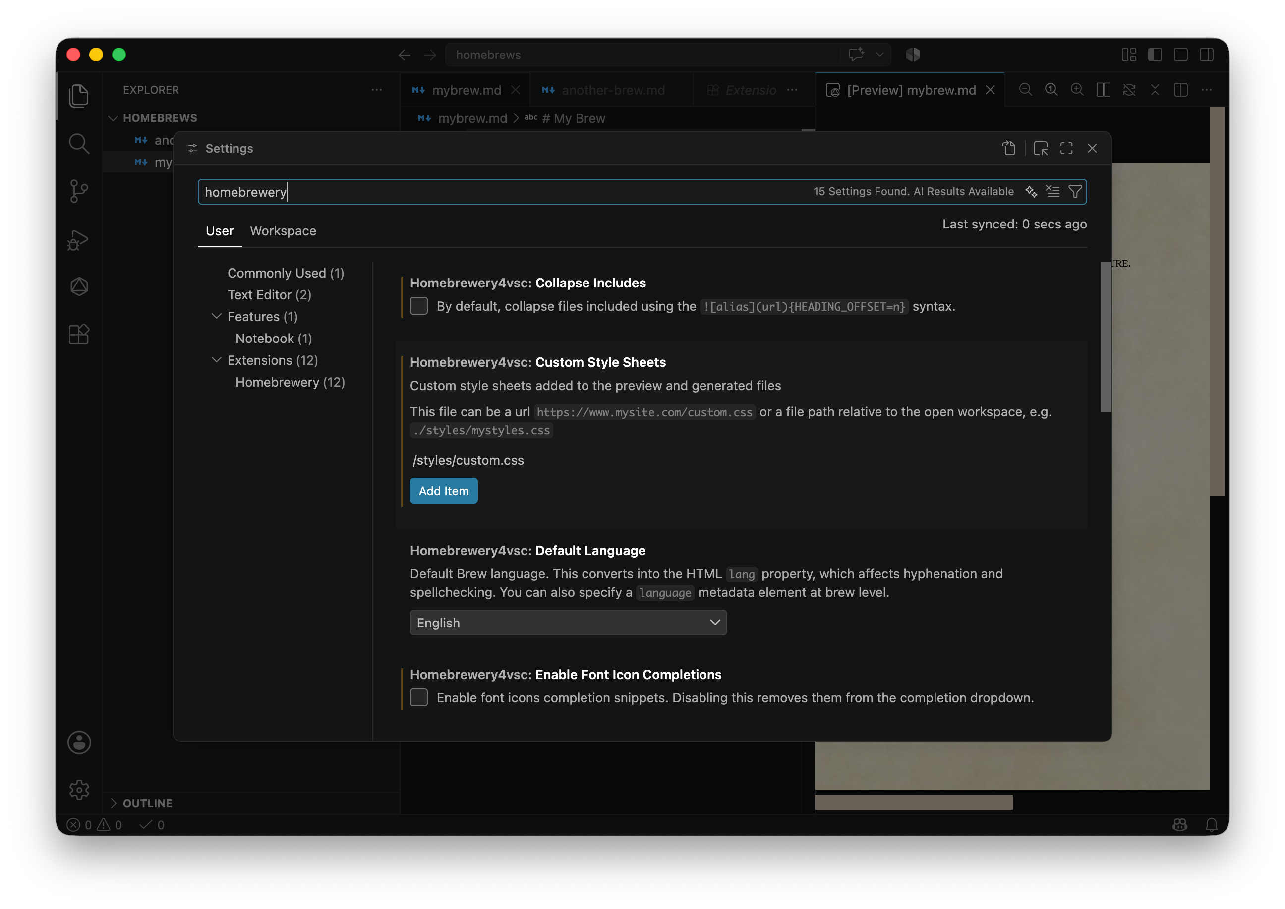Close the mybrew.md editor tab

(515, 90)
